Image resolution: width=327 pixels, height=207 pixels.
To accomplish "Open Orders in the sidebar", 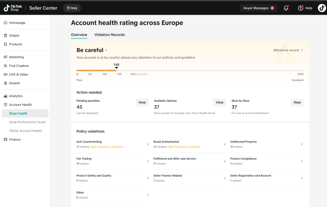I will pyautogui.click(x=14, y=35).
